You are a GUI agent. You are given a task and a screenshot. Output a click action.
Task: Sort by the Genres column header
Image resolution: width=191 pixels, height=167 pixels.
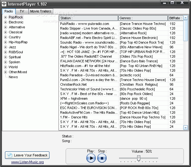(143, 18)
